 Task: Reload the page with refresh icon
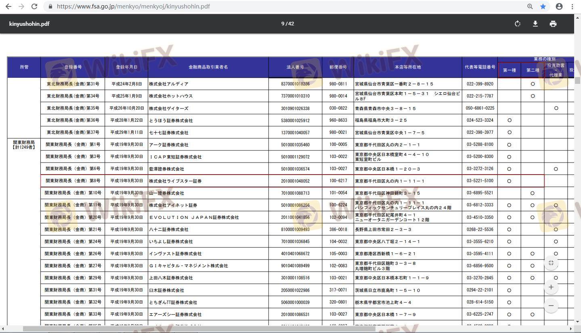(34, 6)
